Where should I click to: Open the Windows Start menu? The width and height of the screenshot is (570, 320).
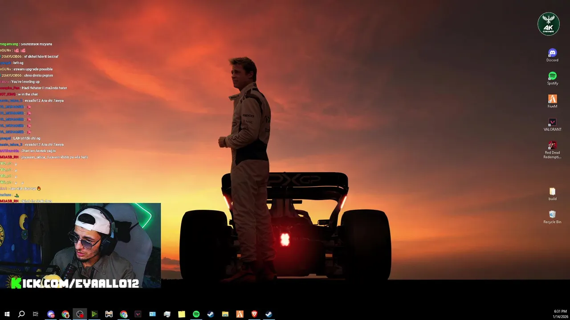(7, 314)
